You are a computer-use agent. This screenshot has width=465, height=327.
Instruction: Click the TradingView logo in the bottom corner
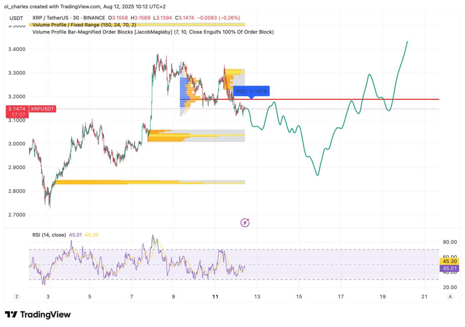38,314
